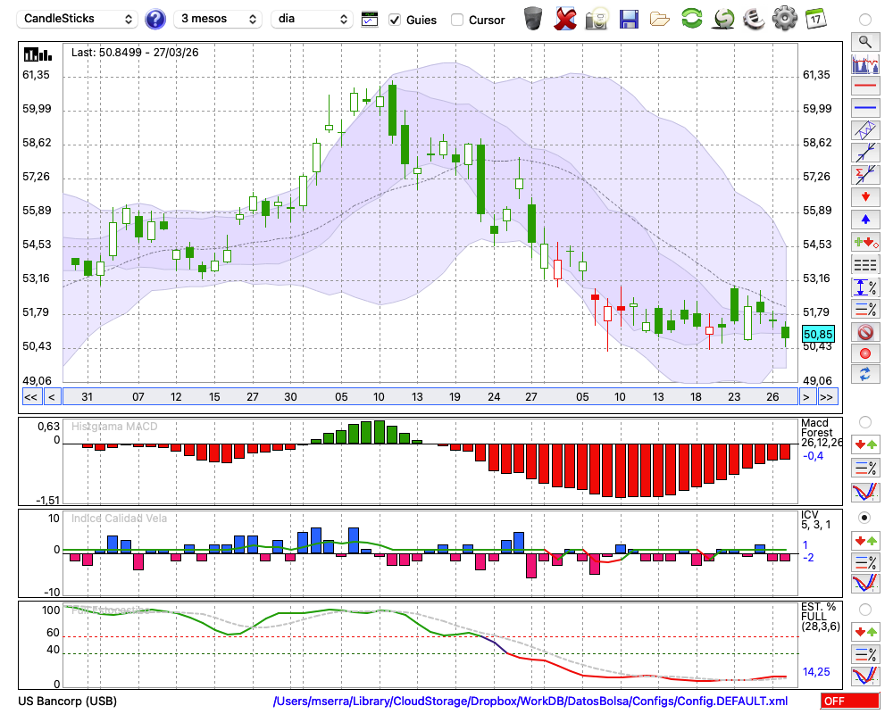Select the radio button beside Macd Forest panel
The image size is (893, 714).
pos(864,421)
